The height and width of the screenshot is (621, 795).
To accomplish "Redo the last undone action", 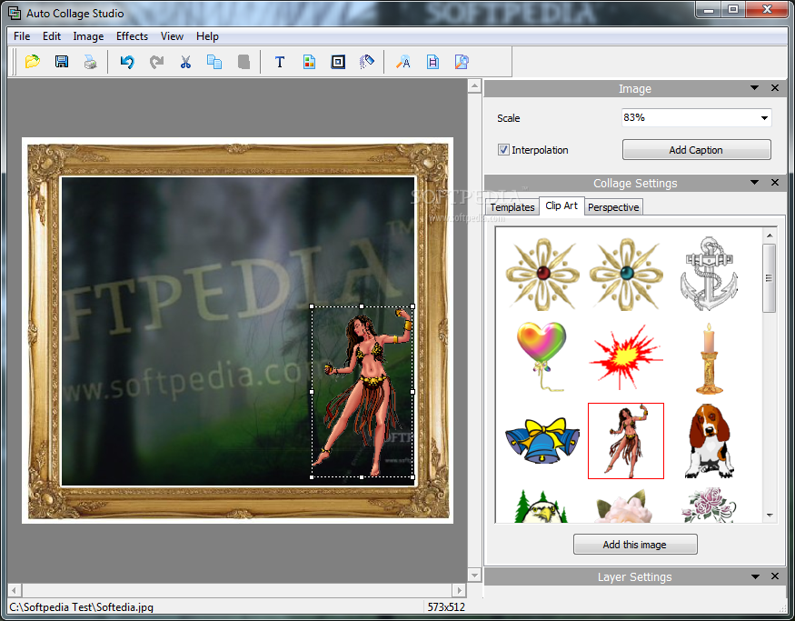I will coord(156,62).
